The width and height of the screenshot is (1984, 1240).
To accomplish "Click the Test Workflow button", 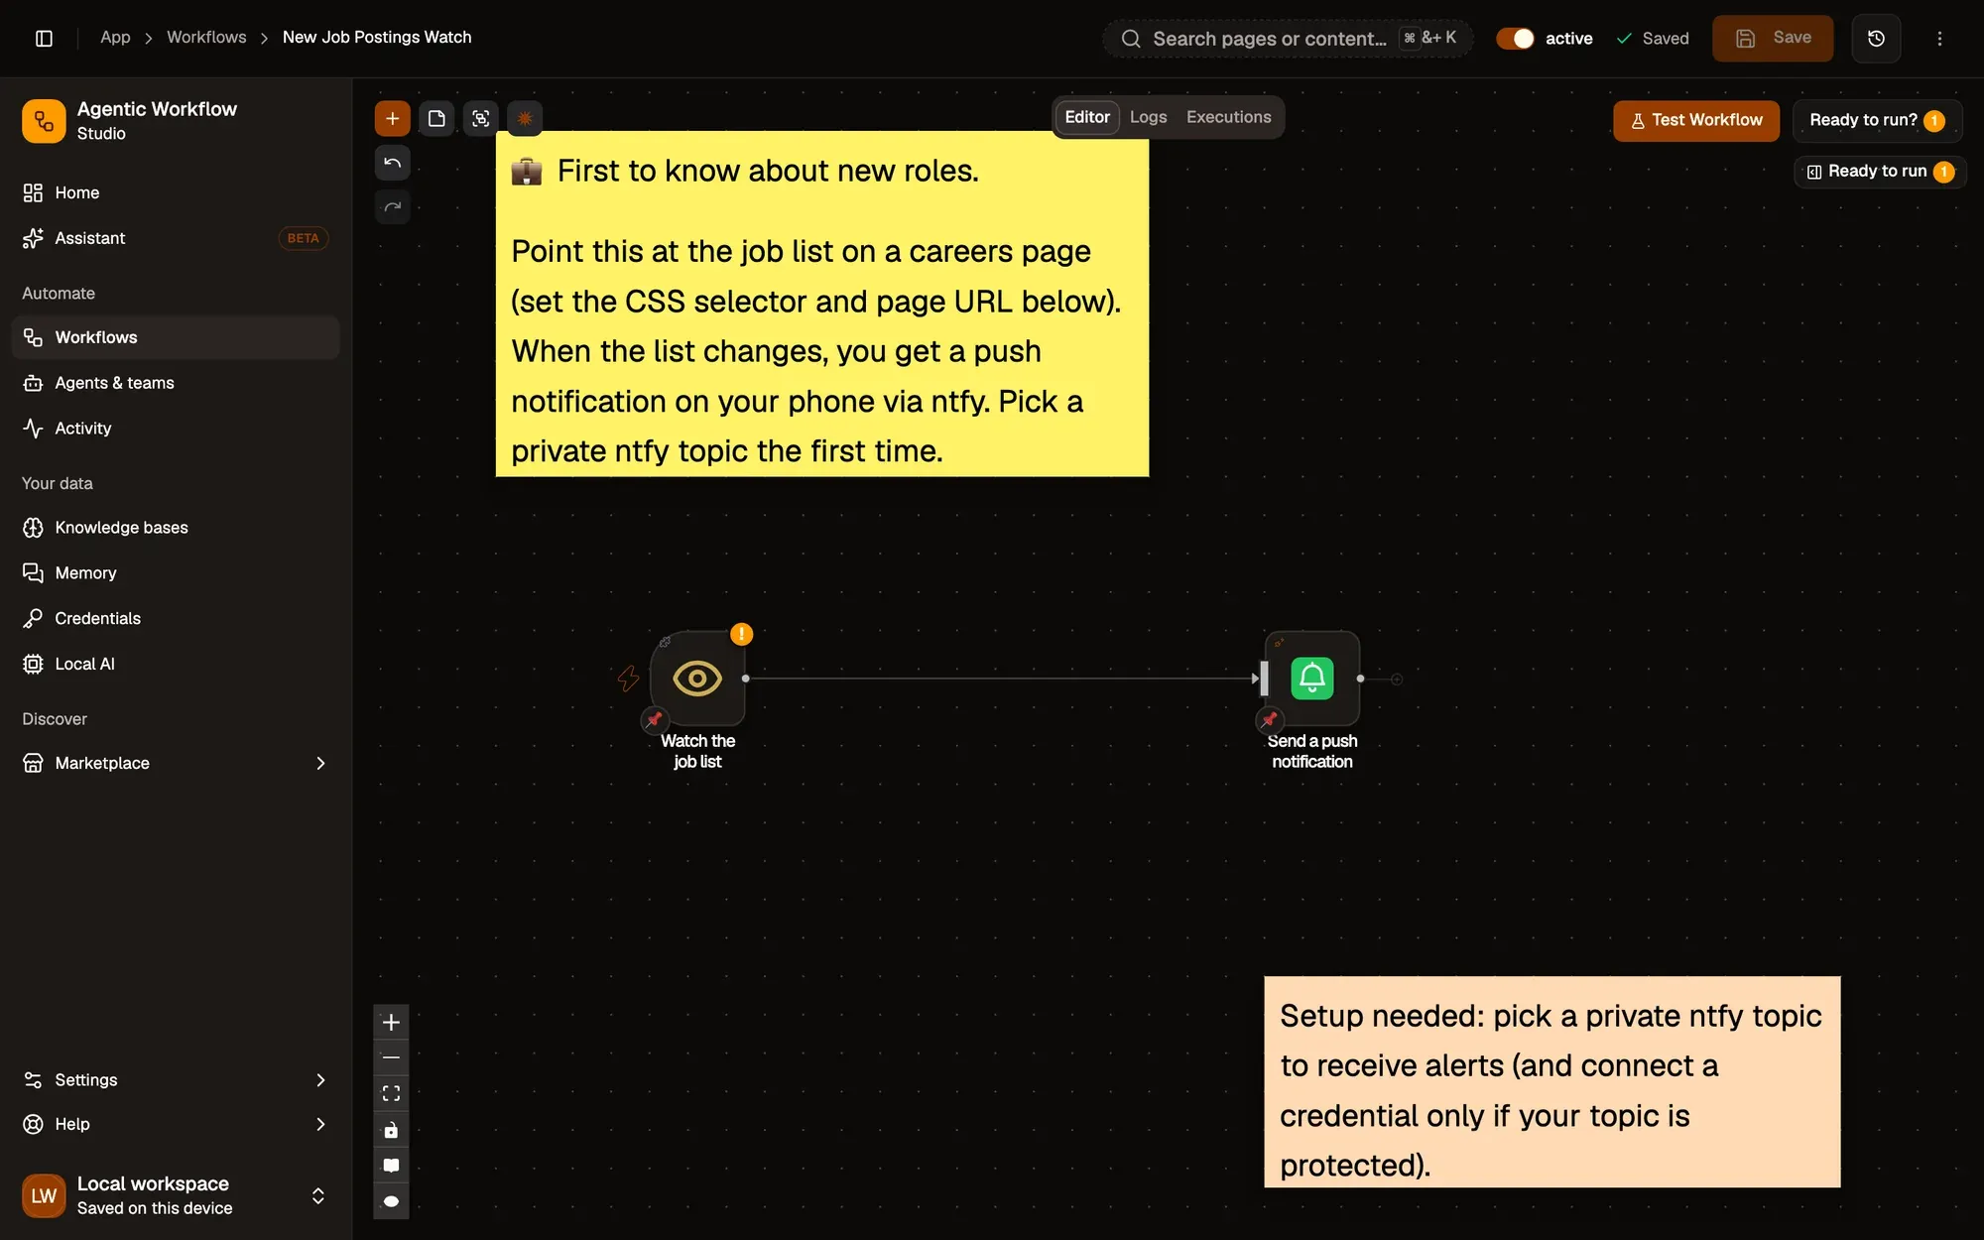I will pos(1695,120).
